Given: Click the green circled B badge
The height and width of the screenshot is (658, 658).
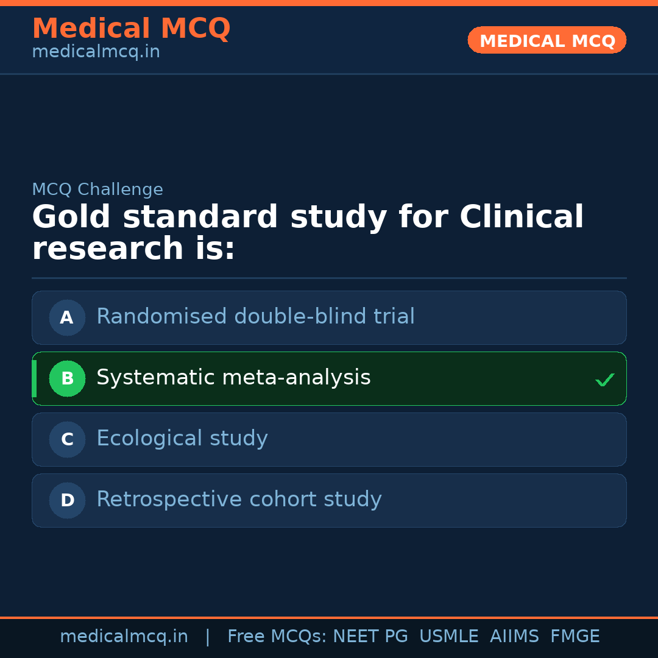Looking at the screenshot, I should coord(67,378).
